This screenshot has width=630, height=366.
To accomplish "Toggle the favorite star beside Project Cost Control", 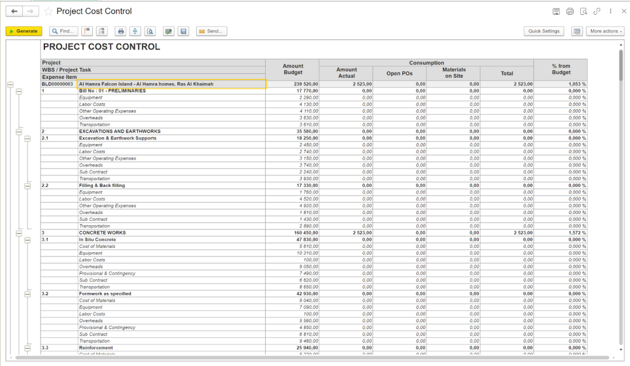I will click(47, 10).
